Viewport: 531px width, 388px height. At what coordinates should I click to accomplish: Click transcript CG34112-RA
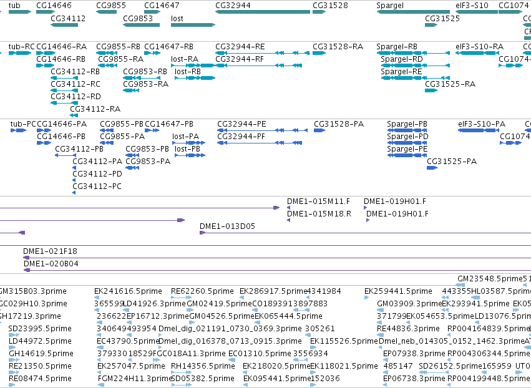(95, 109)
